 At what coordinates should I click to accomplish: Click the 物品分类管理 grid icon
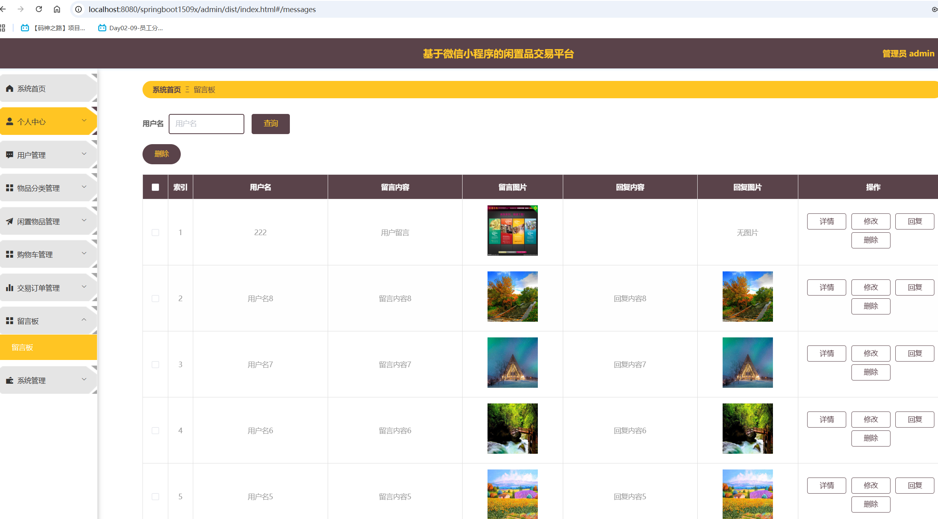[9, 188]
